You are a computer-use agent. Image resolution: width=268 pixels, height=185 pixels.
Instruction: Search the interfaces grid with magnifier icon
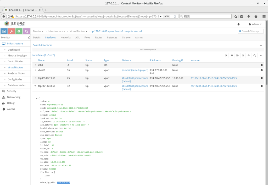coord(254,56)
